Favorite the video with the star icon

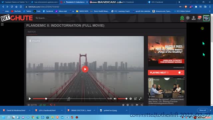pyautogui.click(x=123, y=105)
